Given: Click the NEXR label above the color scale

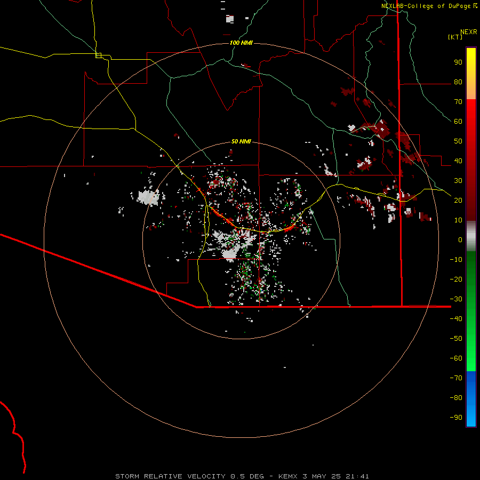Looking at the screenshot, I should click(x=469, y=32).
